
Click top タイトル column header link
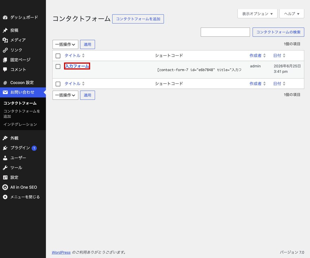73,56
